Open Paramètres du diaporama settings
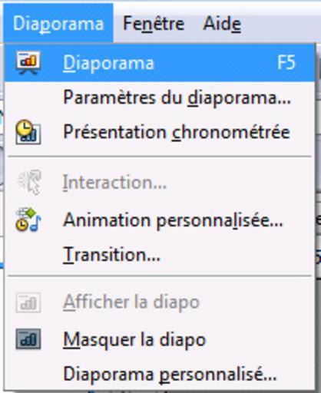This screenshot has width=321, height=393. coord(160,97)
